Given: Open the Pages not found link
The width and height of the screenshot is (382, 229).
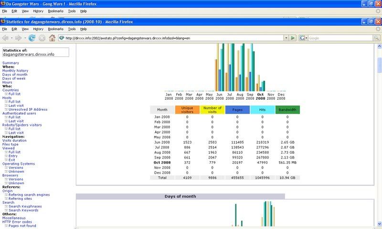Looking at the screenshot, I should (x=22, y=225).
